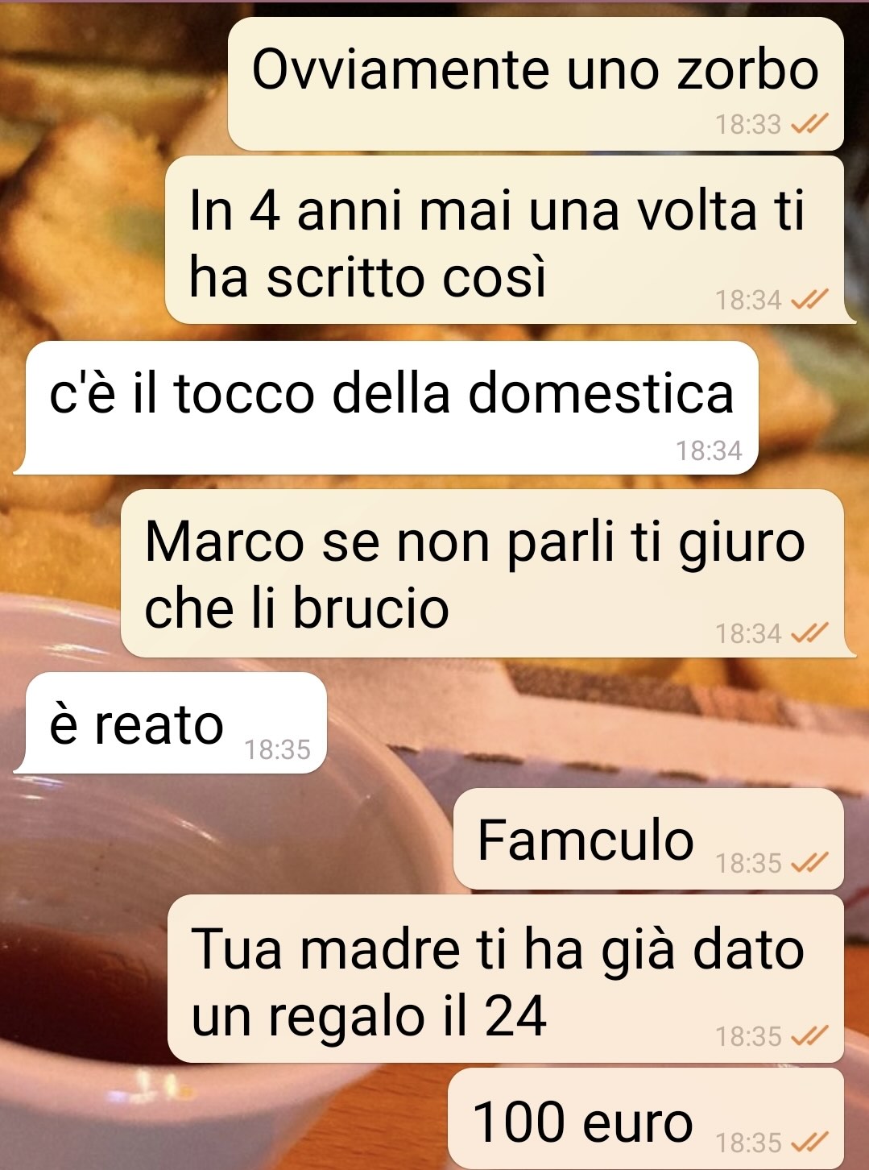The height and width of the screenshot is (1170, 869).
Task: Tap the 18:35 timestamp beside 'è reato'
Action: [x=277, y=749]
